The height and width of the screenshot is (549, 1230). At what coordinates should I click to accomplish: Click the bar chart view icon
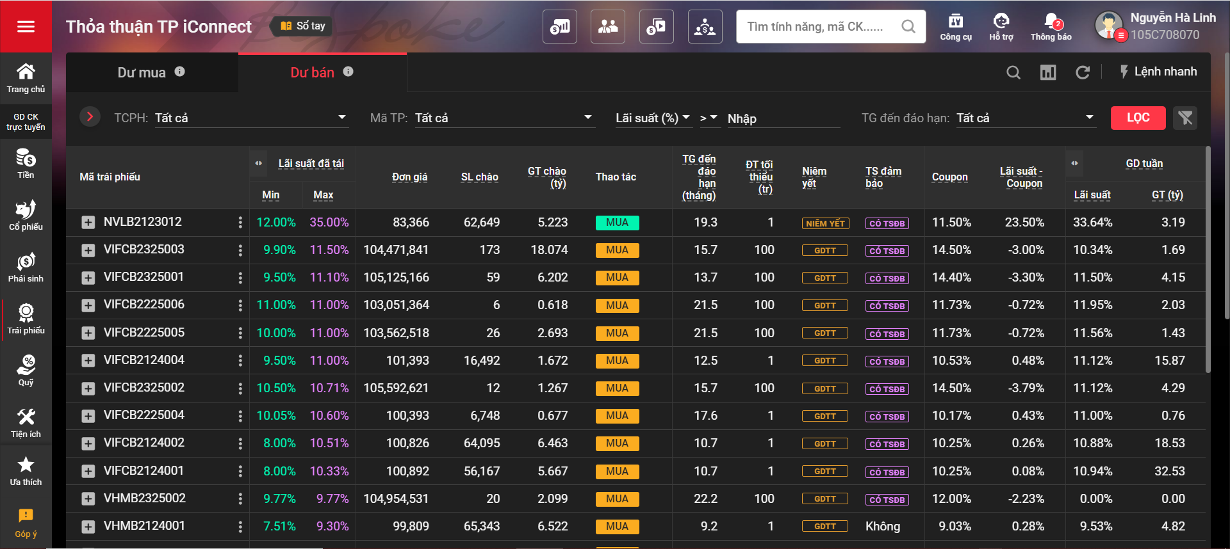pyautogui.click(x=1048, y=72)
